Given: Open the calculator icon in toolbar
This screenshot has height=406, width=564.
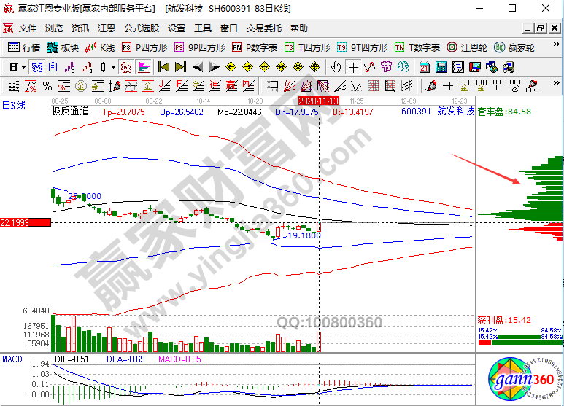Looking at the screenshot, I should point(441,67).
